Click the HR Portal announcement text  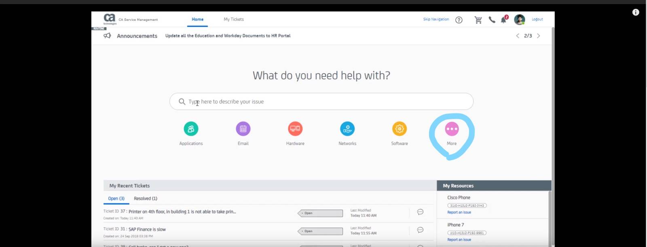(228, 36)
